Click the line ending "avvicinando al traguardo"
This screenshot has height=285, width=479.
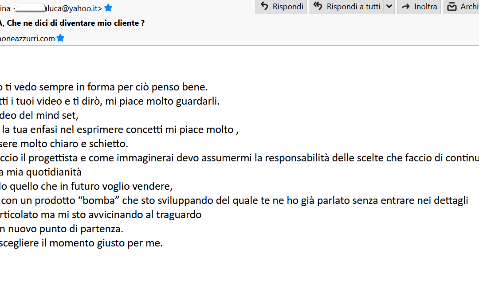click(x=101, y=215)
